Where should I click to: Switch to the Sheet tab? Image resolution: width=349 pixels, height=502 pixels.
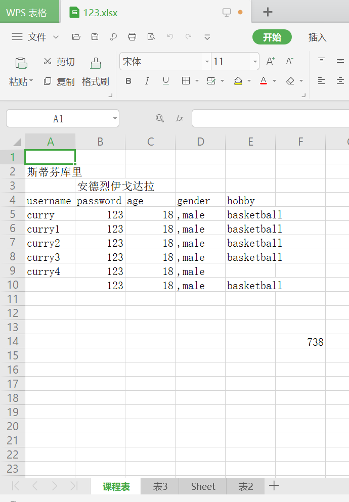coord(203,486)
